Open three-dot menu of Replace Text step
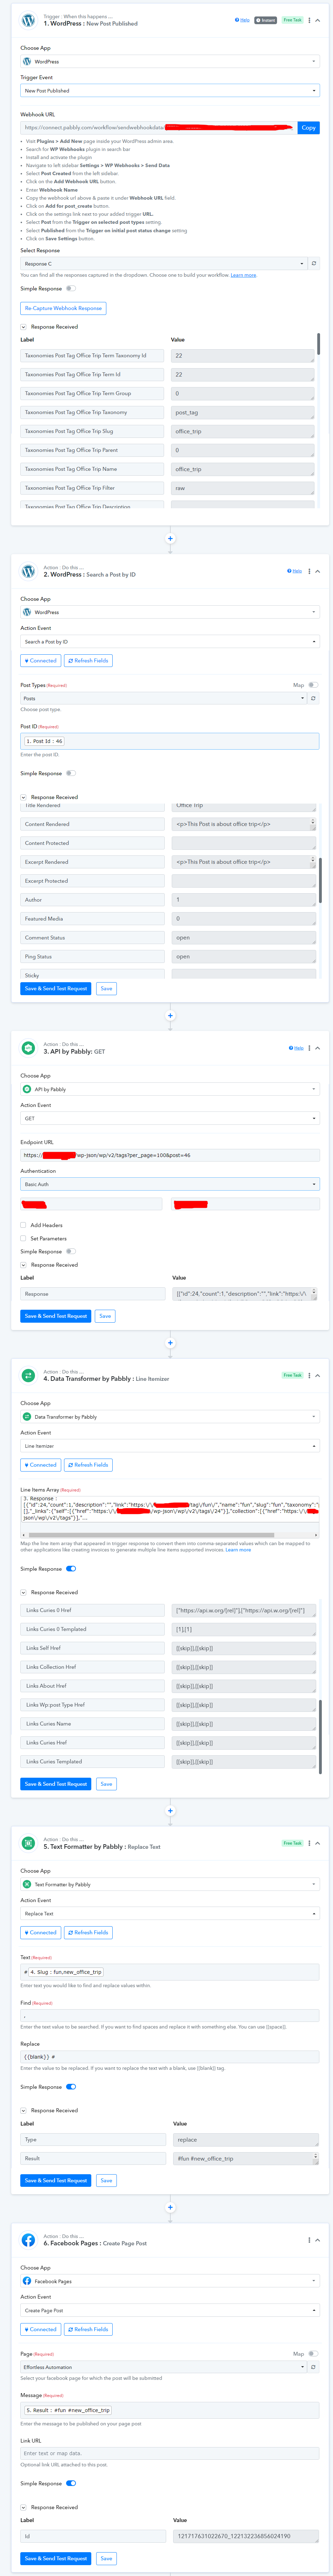Viewport: 333px width, 2576px height. (309, 1842)
